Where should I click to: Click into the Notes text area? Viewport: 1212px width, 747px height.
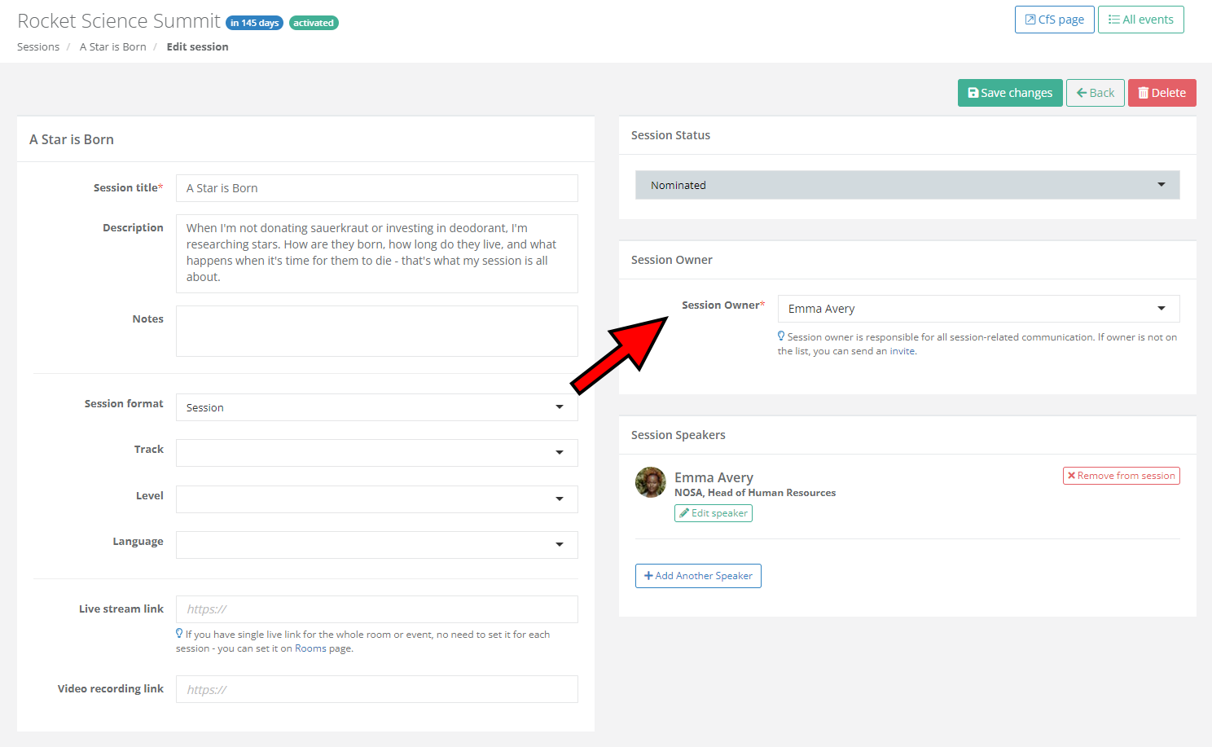pyautogui.click(x=376, y=331)
